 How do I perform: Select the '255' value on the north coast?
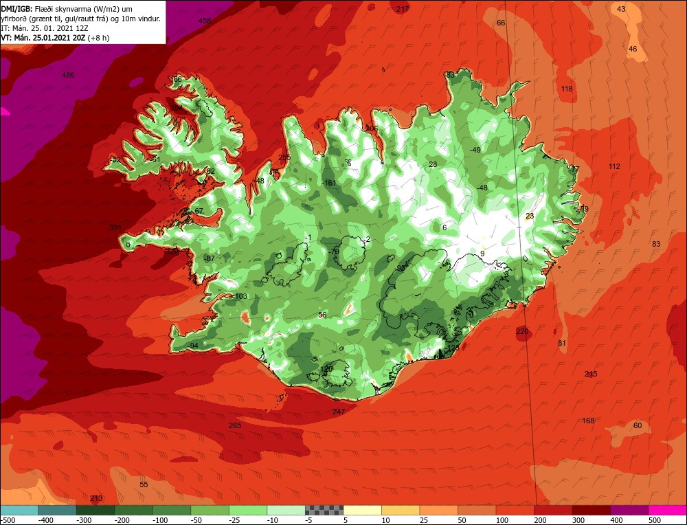tap(284, 158)
